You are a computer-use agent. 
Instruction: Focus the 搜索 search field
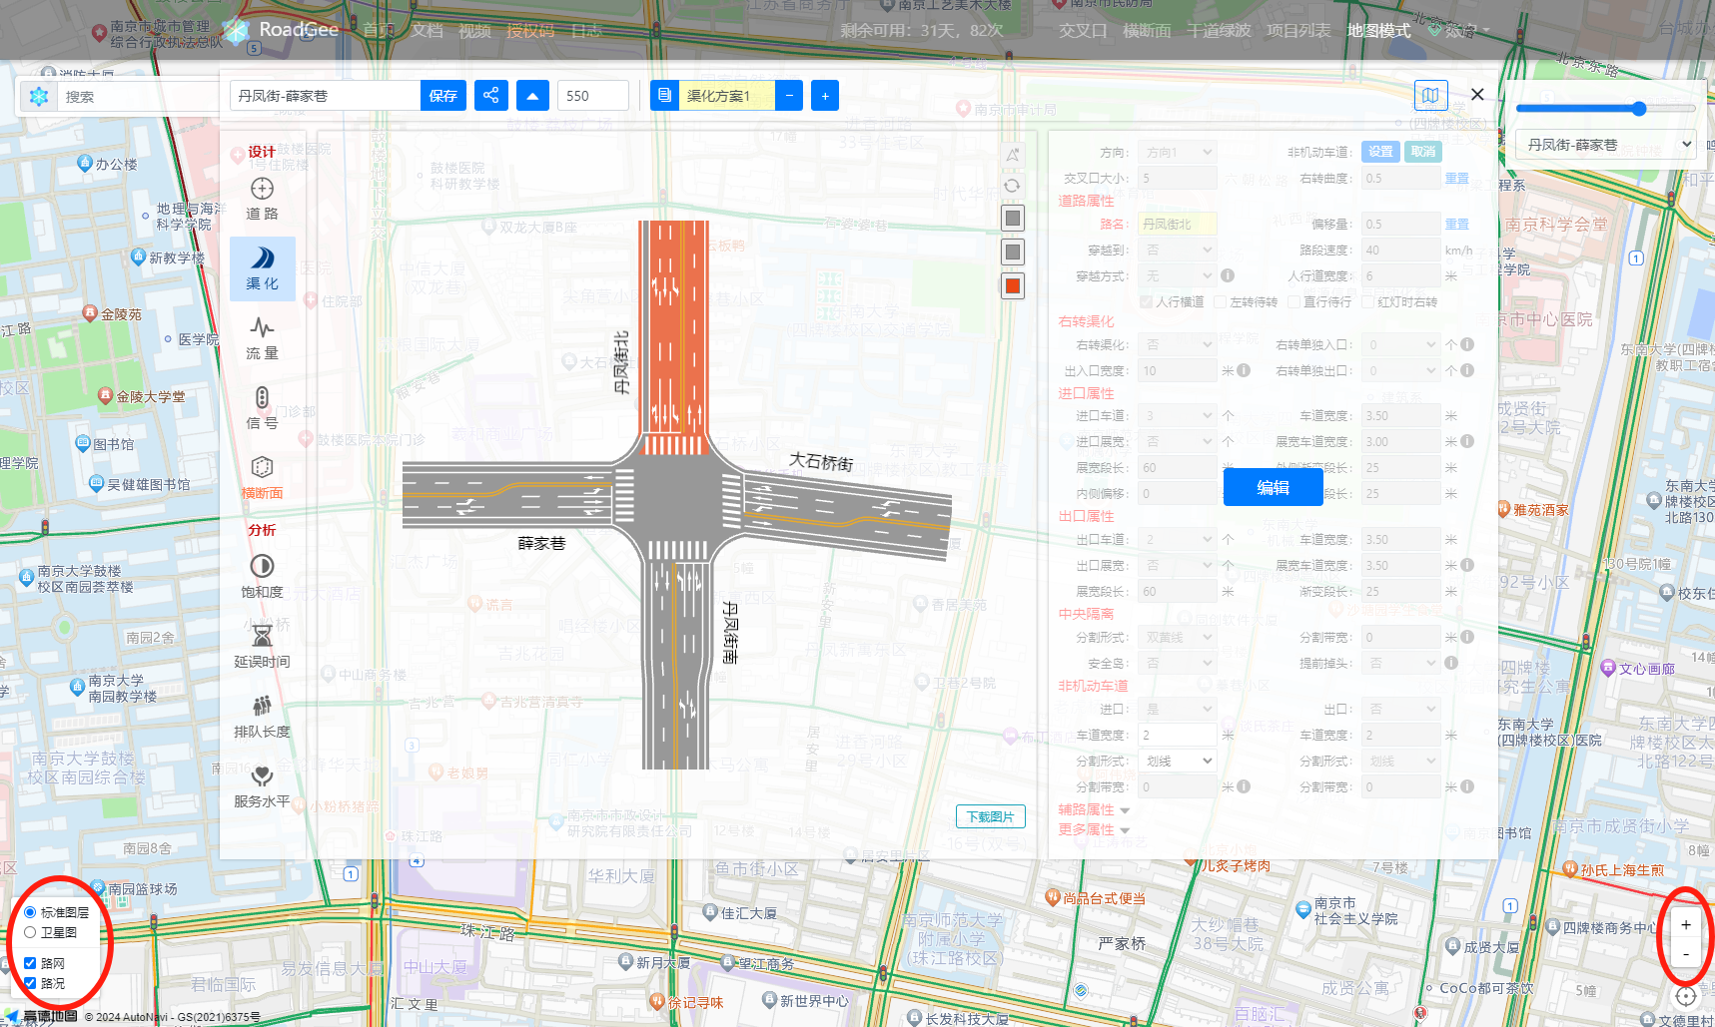tap(137, 97)
